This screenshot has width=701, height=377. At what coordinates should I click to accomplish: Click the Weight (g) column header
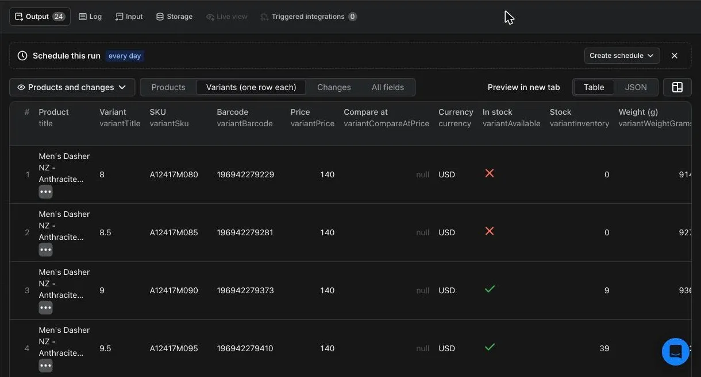click(655, 118)
